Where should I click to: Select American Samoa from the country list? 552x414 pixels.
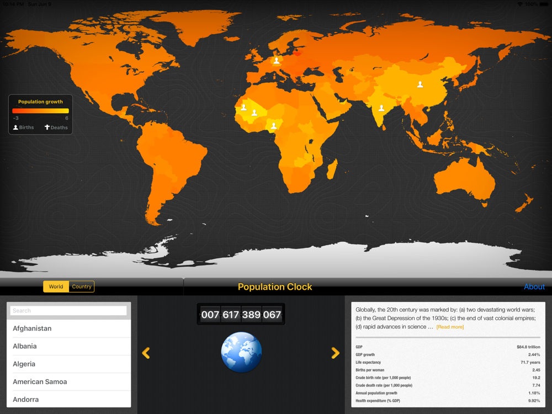tap(68, 381)
